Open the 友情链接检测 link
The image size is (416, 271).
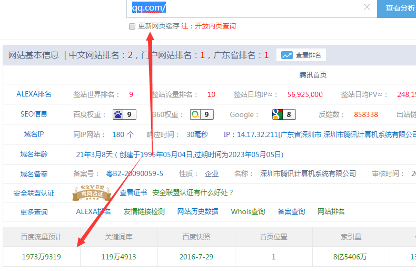coord(144,211)
